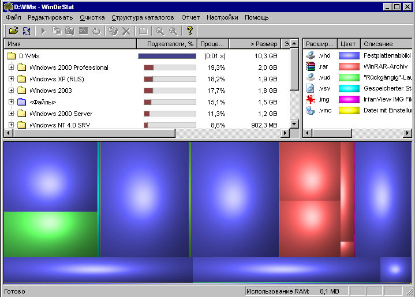Click the blue .vhd color swatch

click(x=349, y=55)
